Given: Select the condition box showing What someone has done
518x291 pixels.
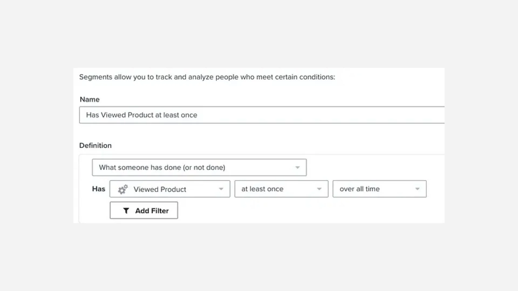Looking at the screenshot, I should (x=199, y=167).
